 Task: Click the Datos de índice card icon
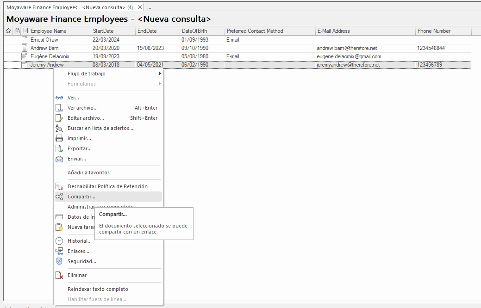click(59, 217)
